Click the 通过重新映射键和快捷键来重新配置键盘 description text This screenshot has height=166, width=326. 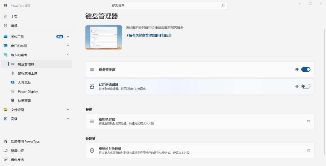[155, 28]
